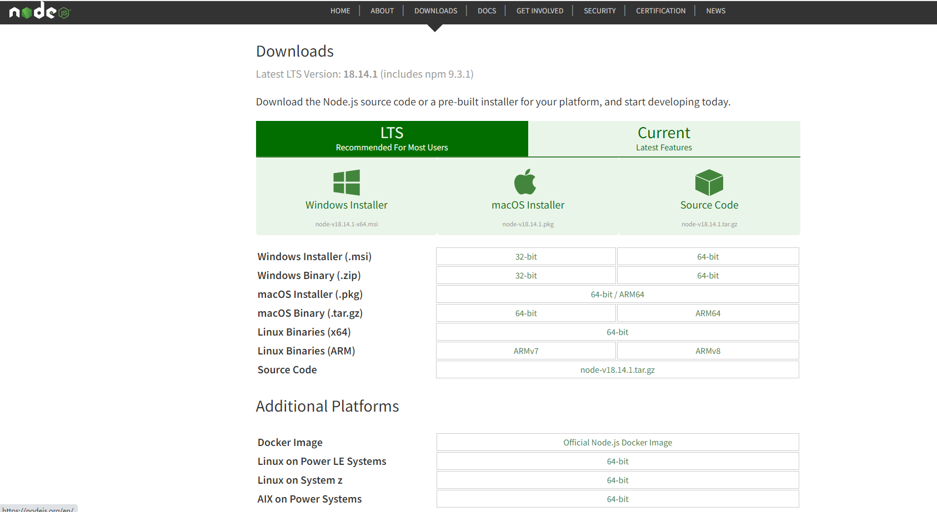Download Windows Installer (.msi) 32-bit
The image size is (937, 512).
526,257
